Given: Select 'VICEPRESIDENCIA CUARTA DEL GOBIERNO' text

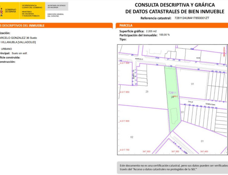Looking at the screenshot, I should click(x=32, y=6).
